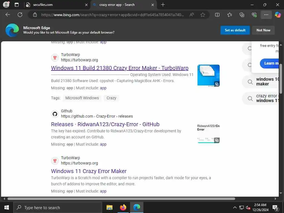
Task: Click the github.com Crazy-Error releases breadcrumb
Action: [x=97, y=116]
